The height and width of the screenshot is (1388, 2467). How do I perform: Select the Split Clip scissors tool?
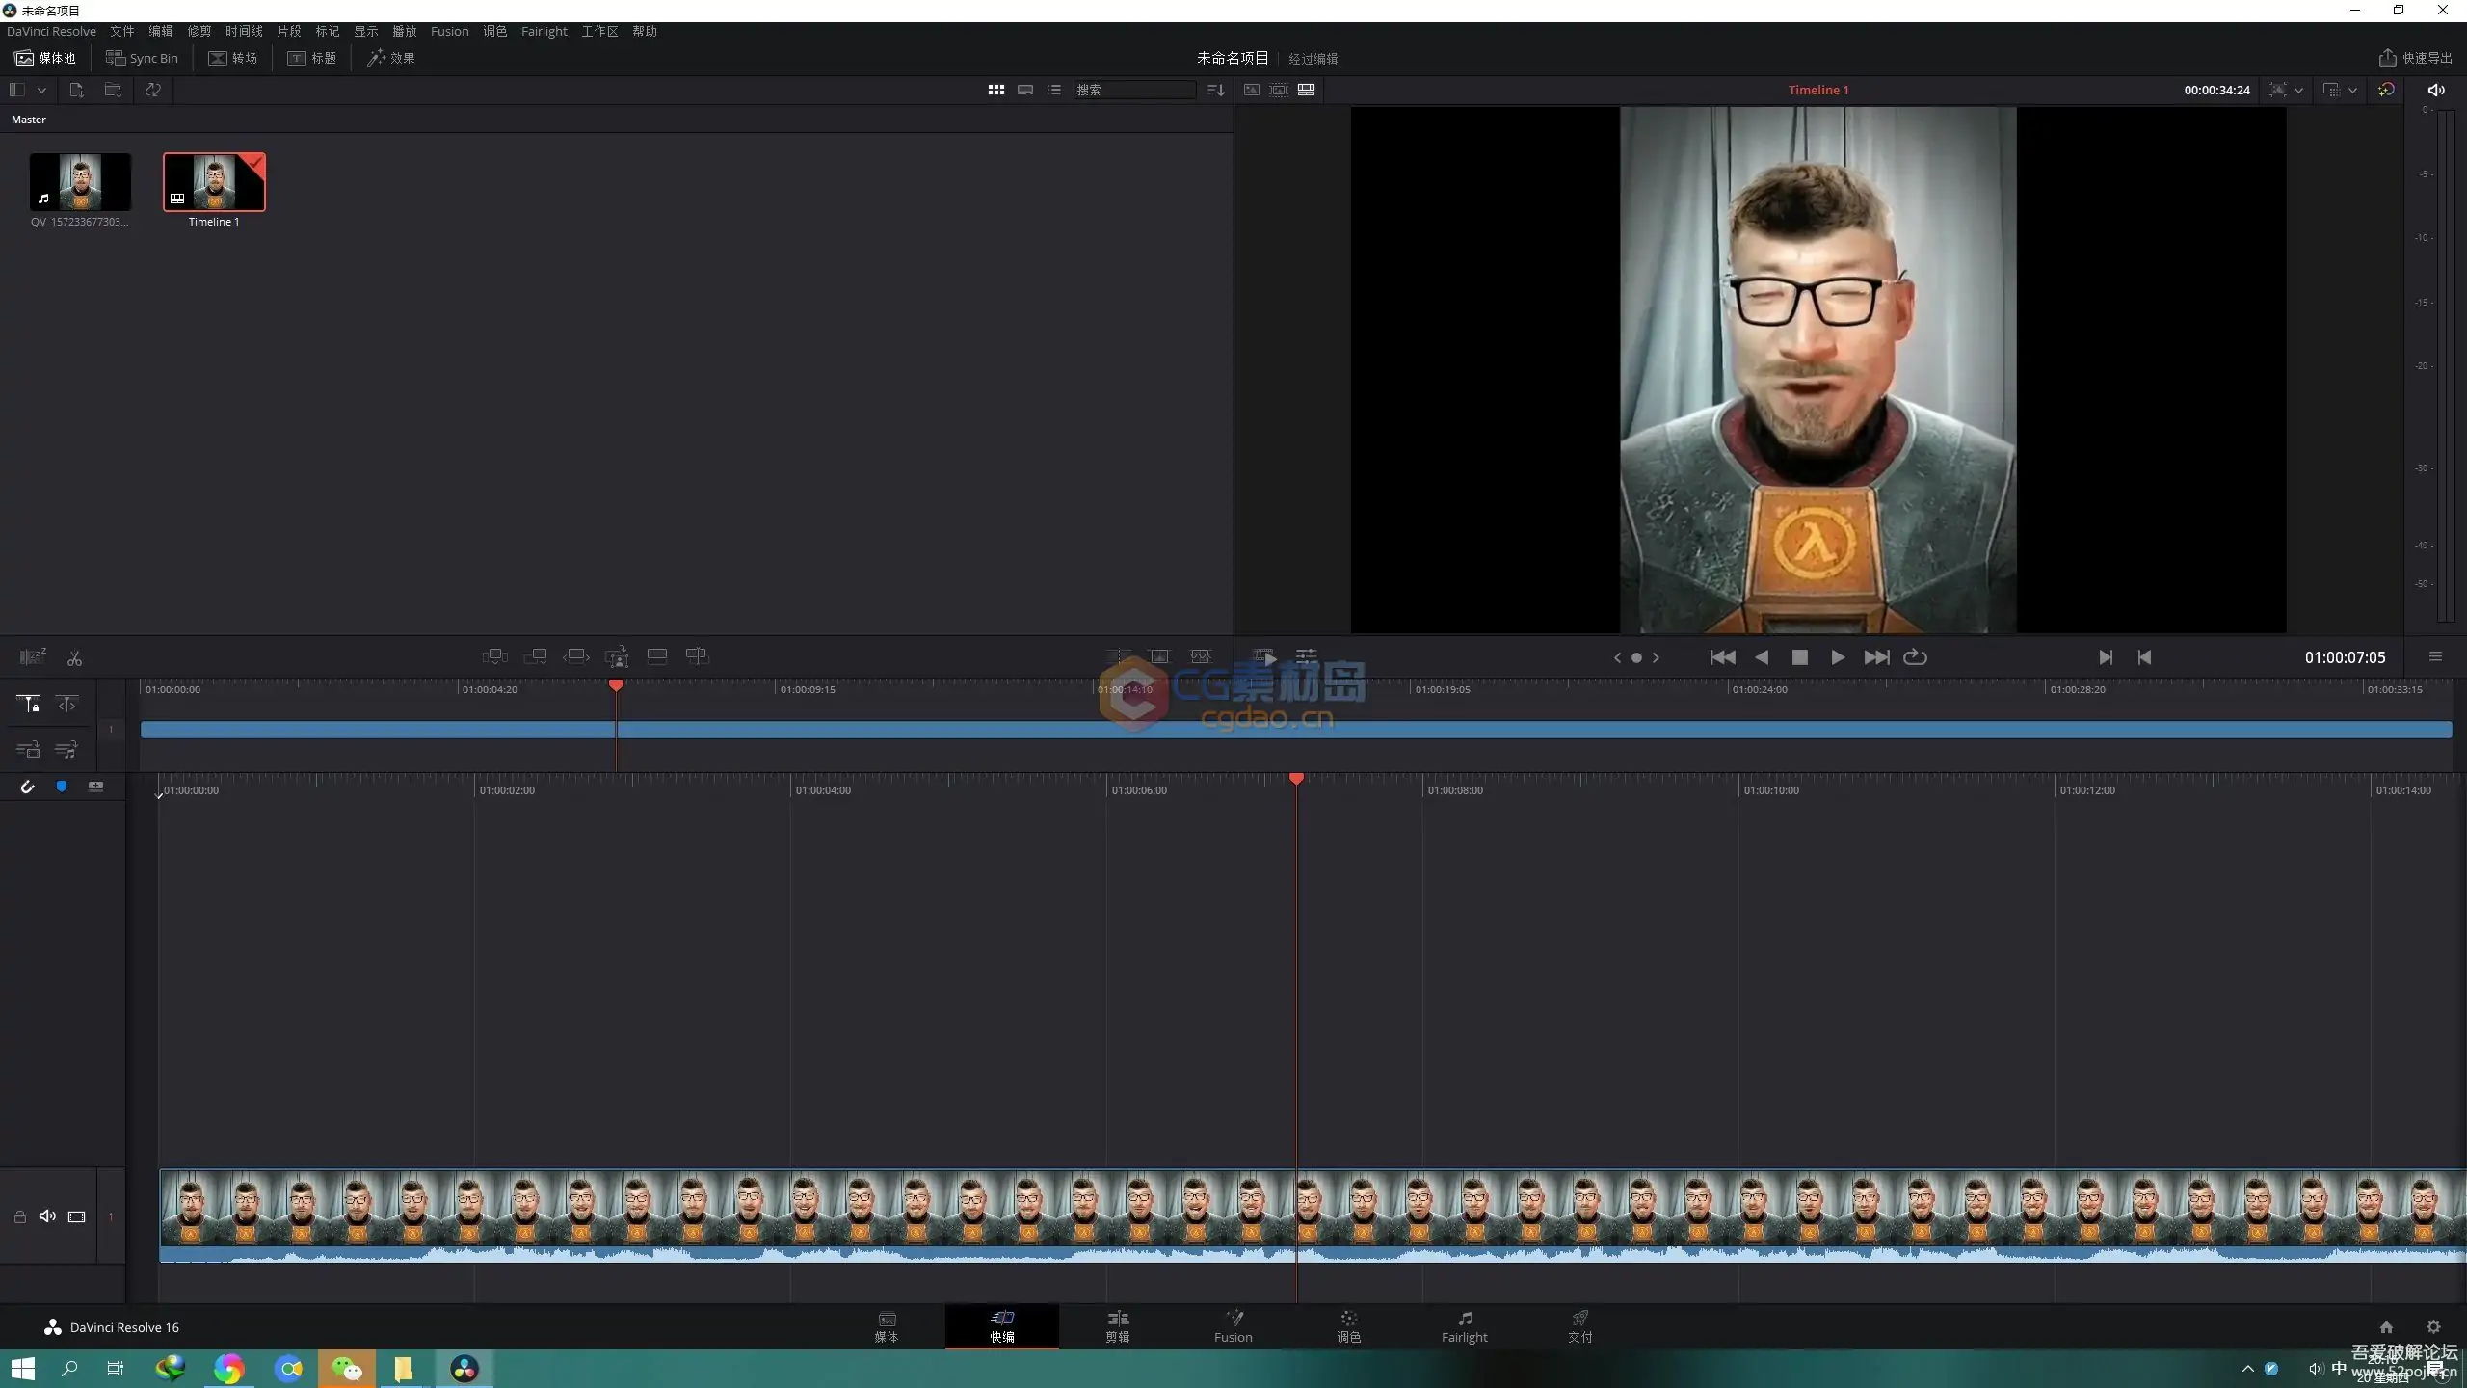coord(74,658)
